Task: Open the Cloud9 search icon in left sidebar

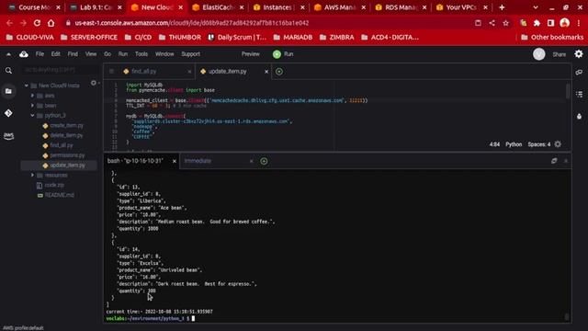Action: pyautogui.click(x=8, y=71)
